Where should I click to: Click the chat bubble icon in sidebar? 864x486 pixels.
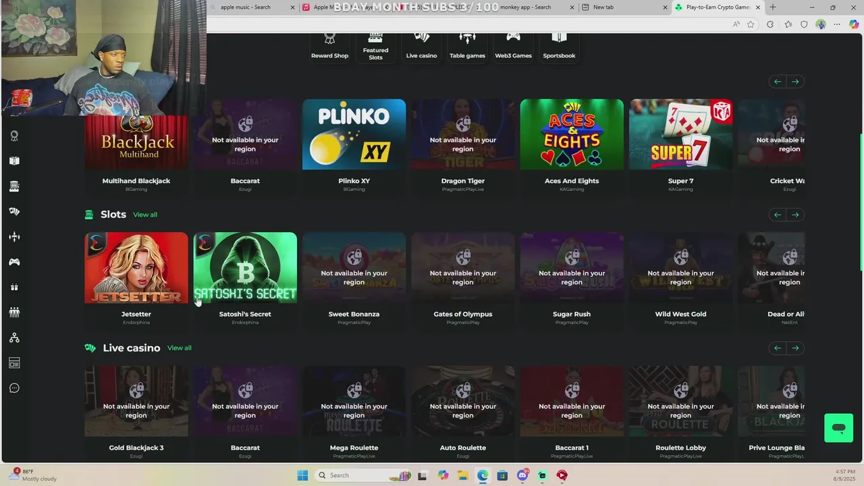(x=14, y=388)
